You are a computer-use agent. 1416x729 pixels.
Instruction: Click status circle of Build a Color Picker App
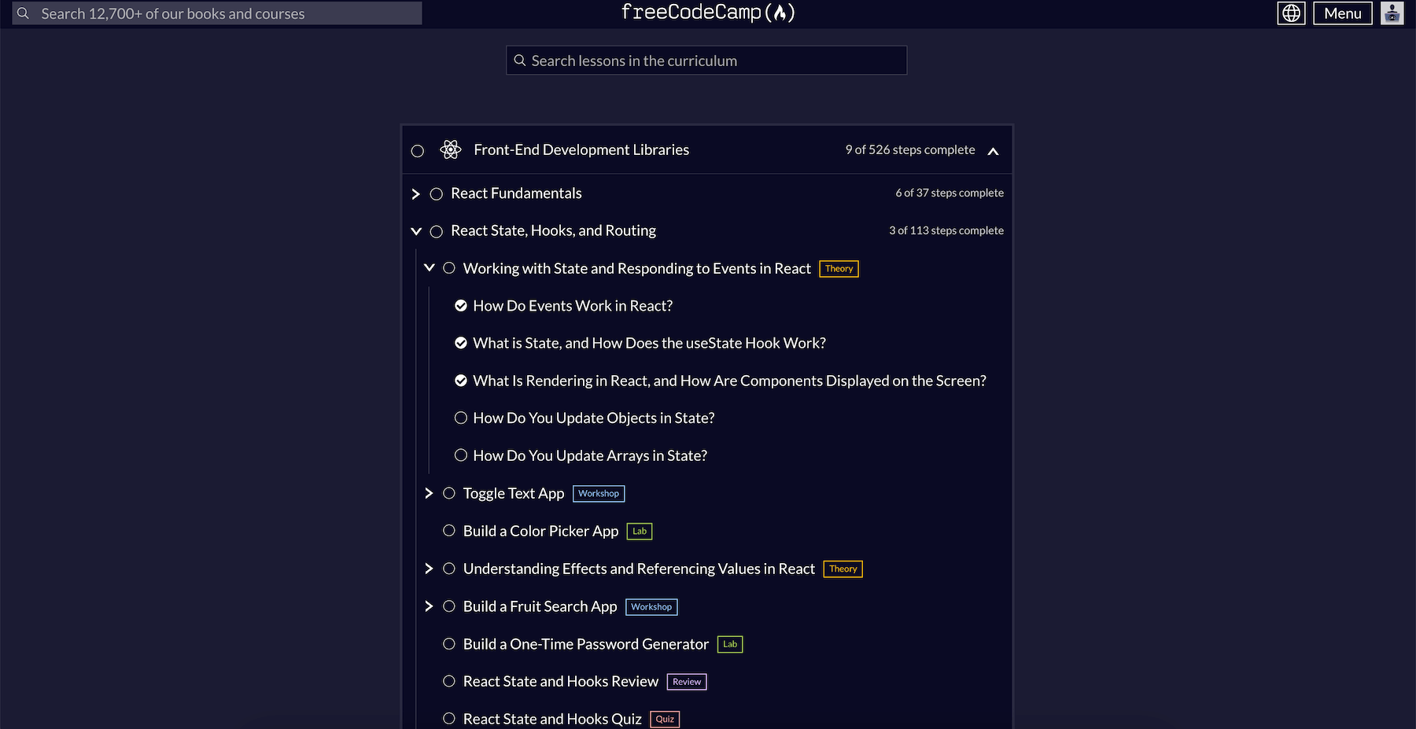coord(449,531)
